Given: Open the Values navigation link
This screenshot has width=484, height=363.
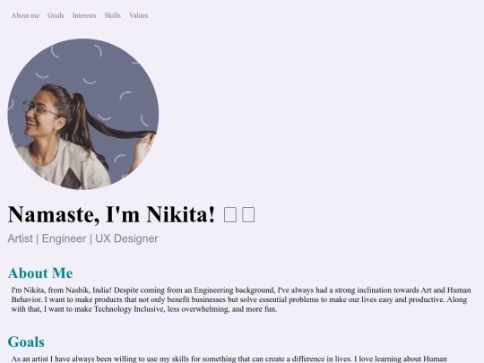Looking at the screenshot, I should click(x=139, y=15).
